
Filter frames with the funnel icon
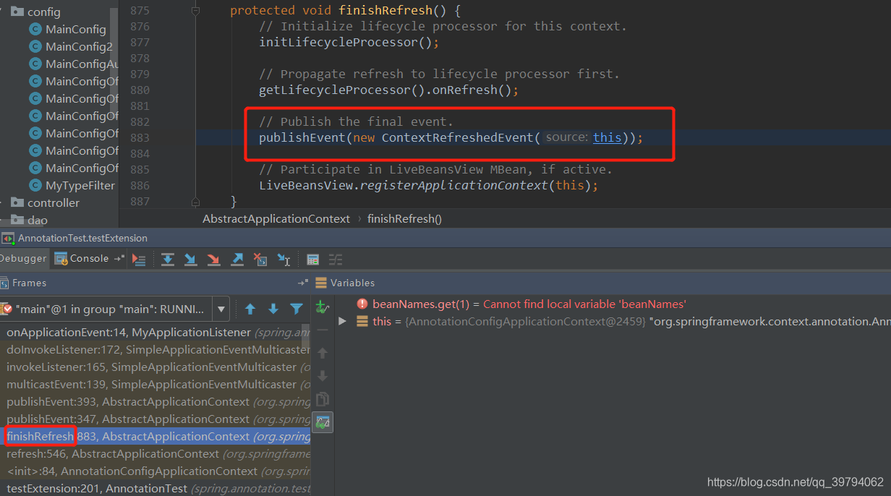(297, 309)
